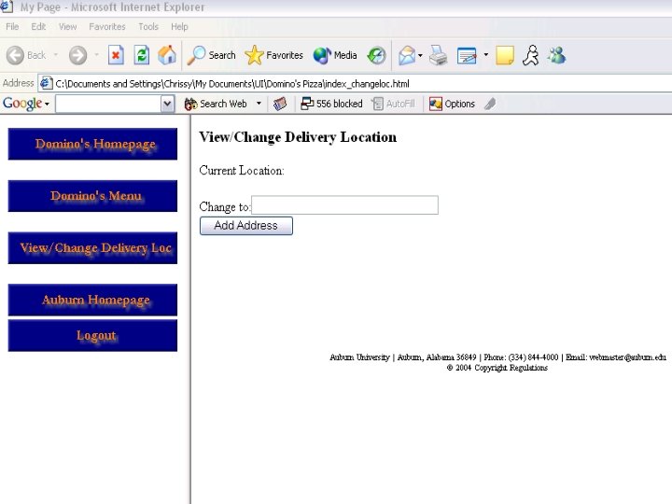Click the Add Address button

246,226
